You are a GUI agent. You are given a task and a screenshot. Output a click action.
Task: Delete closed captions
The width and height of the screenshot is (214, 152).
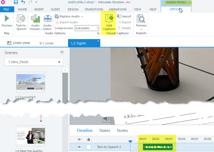124,28
